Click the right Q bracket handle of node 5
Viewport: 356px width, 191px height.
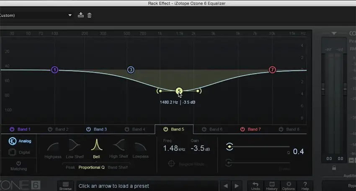click(199, 91)
